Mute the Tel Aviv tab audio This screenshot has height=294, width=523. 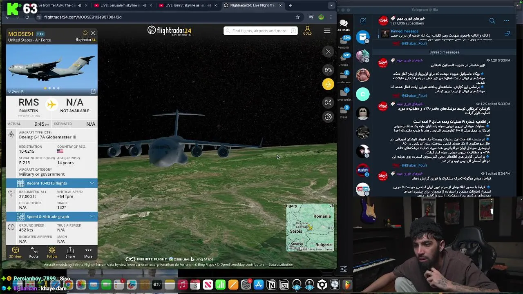[79, 5]
